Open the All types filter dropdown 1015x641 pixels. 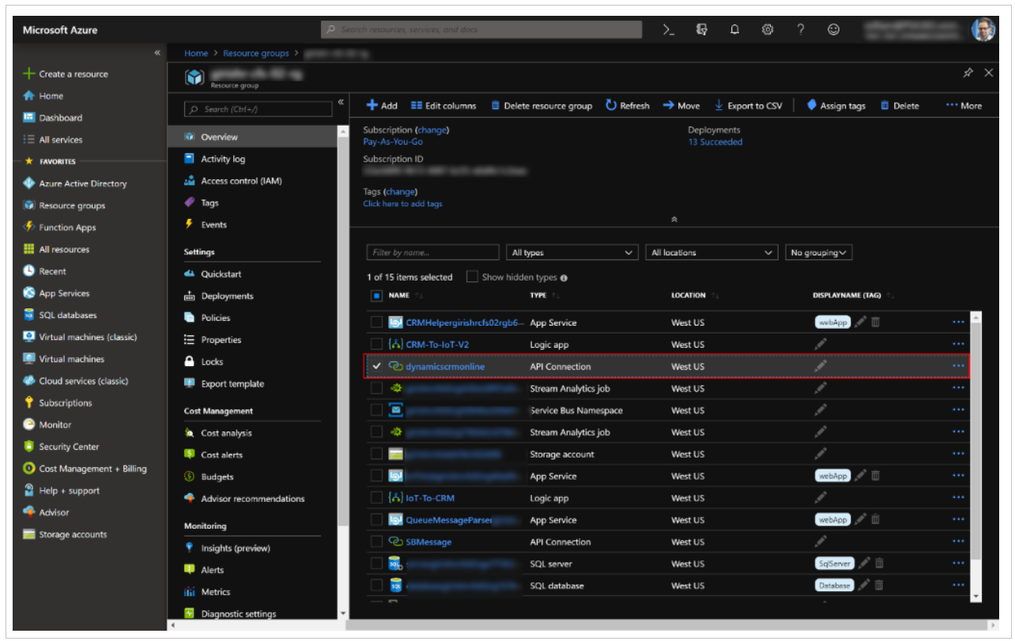(572, 253)
